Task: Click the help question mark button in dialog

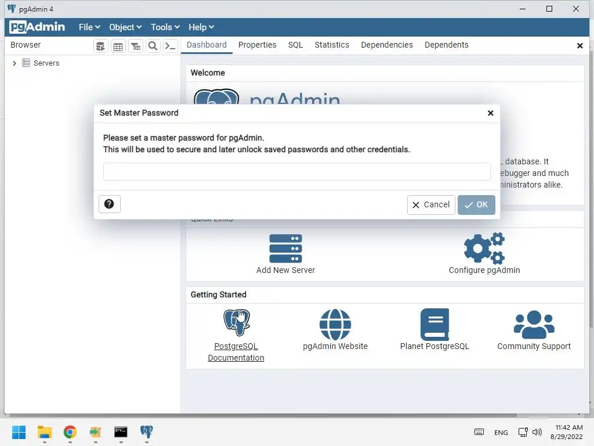Action: coord(109,204)
